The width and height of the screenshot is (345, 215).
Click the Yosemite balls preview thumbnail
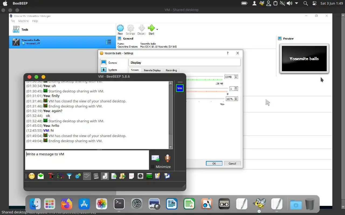(304, 59)
